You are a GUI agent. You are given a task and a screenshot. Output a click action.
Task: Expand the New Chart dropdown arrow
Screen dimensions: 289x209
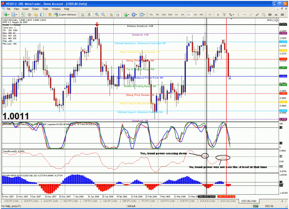[x=8, y=15]
